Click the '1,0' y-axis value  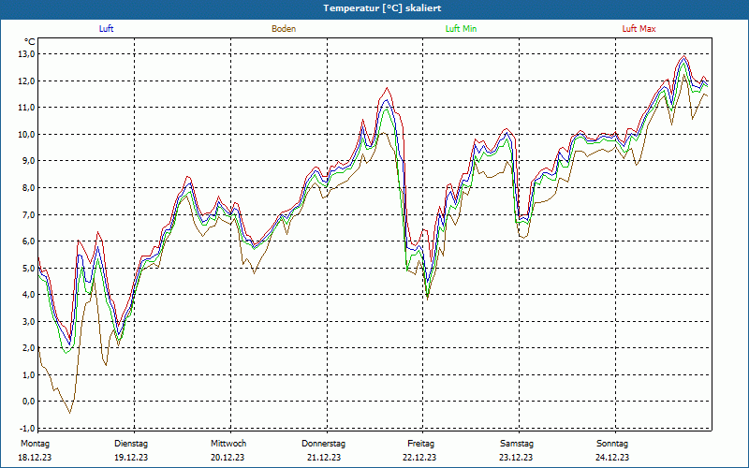29,375
